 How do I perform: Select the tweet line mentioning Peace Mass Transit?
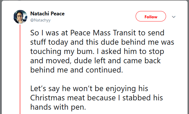[97, 33]
